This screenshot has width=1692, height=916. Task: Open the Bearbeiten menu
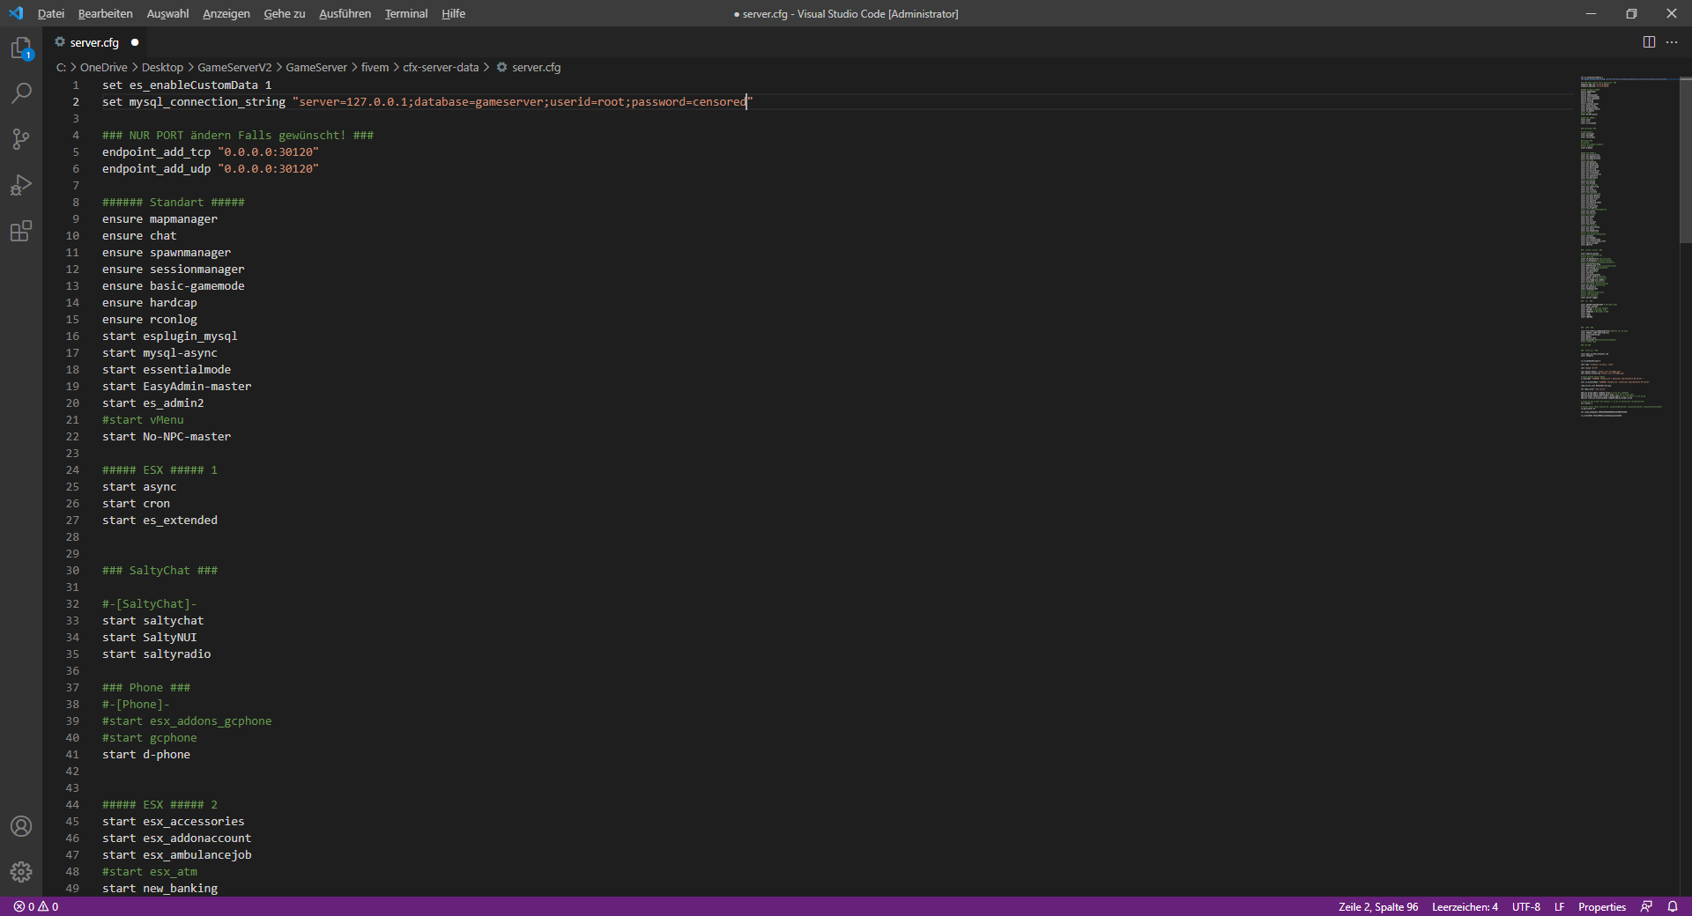[x=105, y=13]
